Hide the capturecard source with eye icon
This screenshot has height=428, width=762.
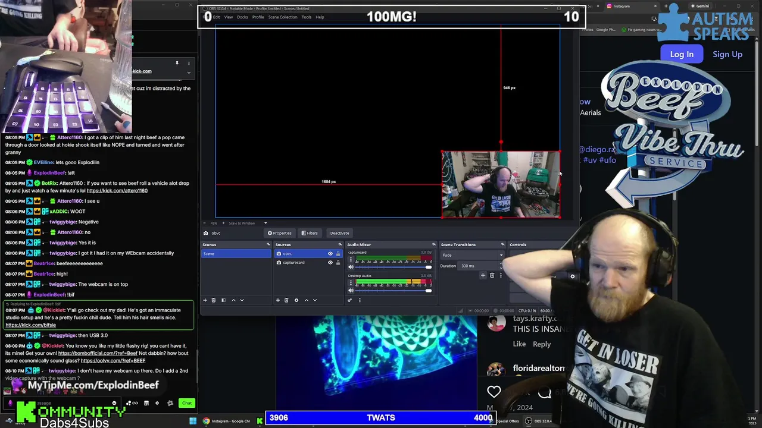(x=330, y=262)
